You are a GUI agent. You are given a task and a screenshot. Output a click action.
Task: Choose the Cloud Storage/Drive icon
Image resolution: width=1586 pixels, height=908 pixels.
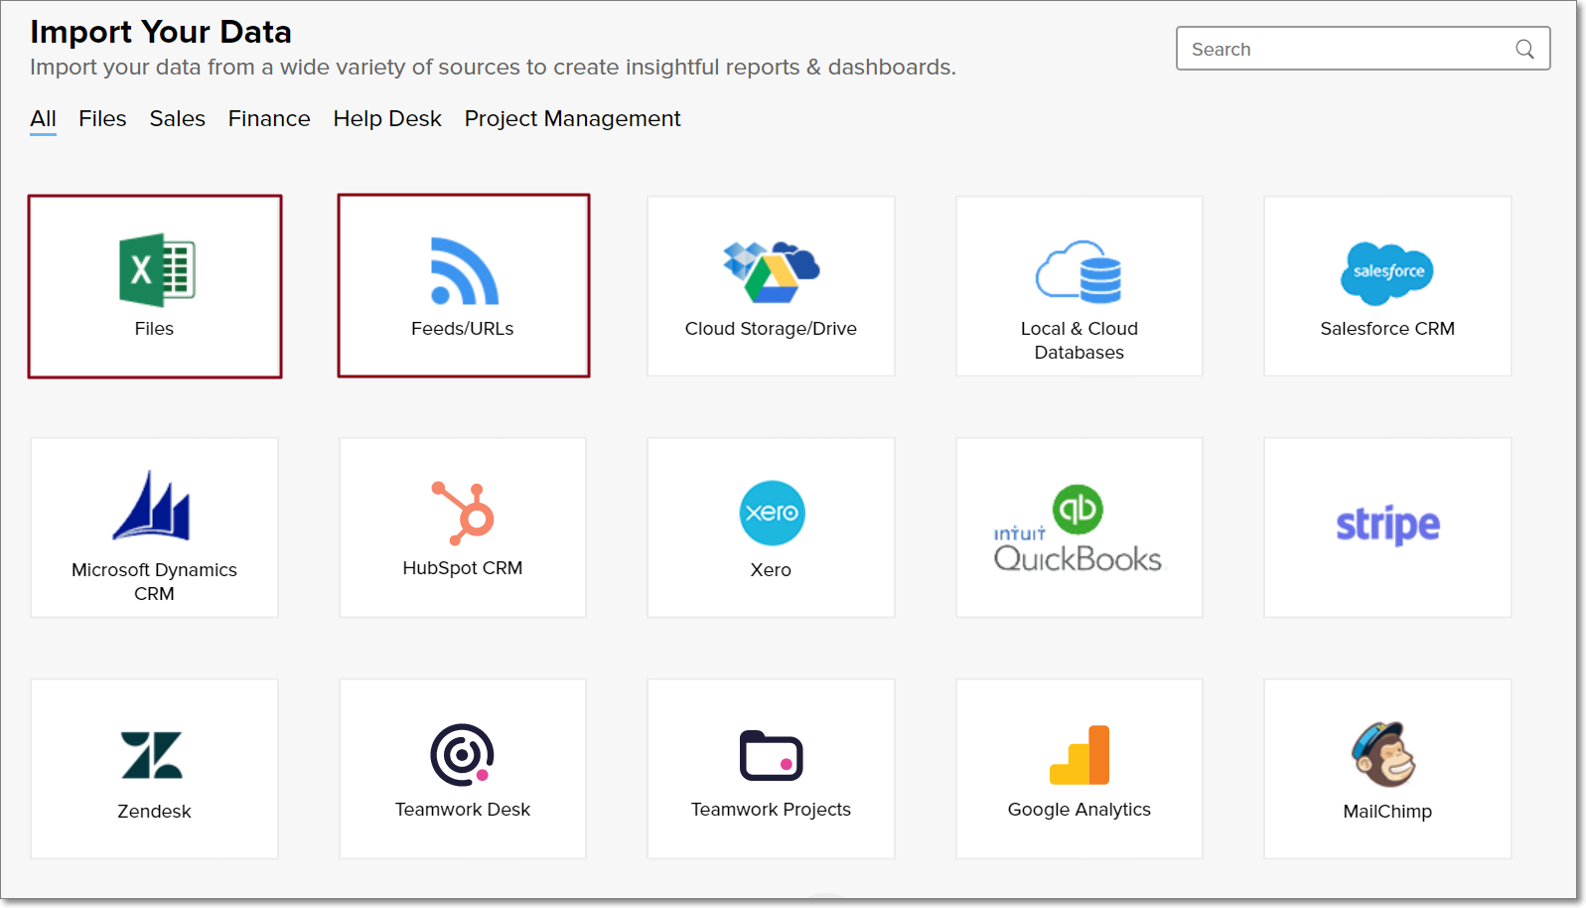click(x=771, y=272)
